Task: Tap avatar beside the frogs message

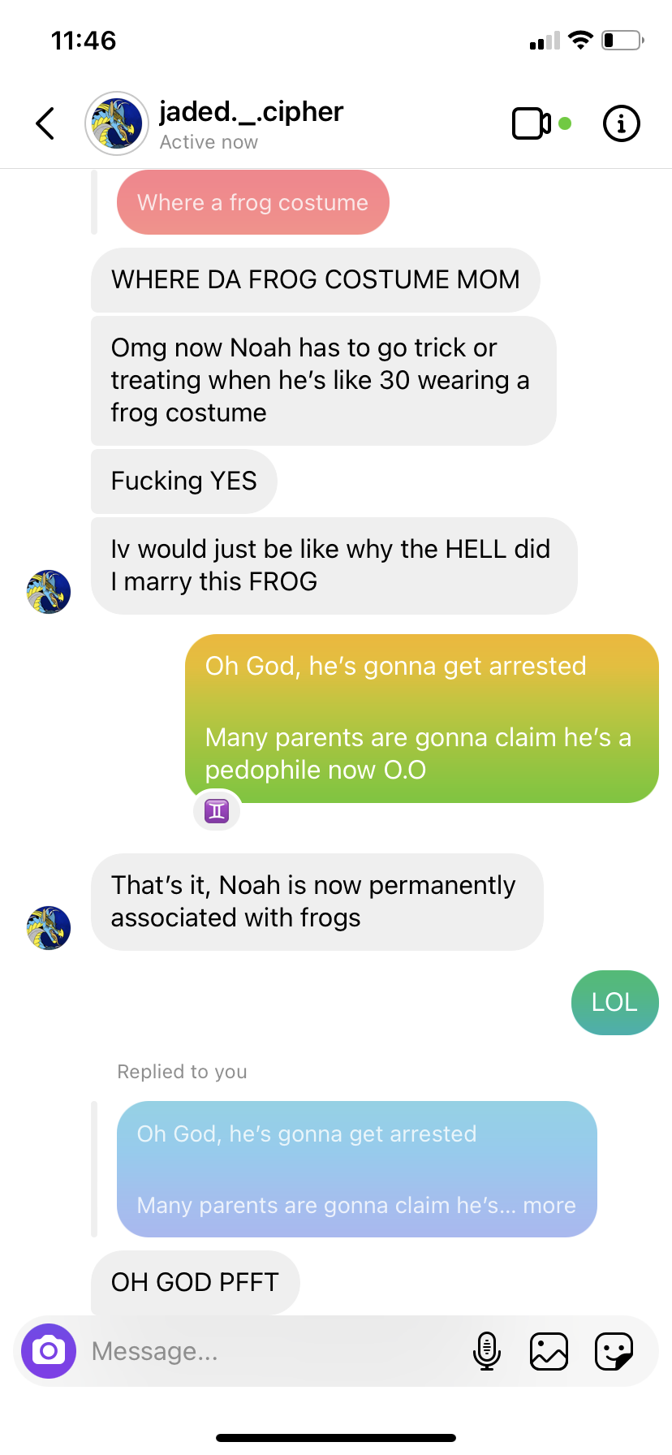Action: [x=49, y=928]
